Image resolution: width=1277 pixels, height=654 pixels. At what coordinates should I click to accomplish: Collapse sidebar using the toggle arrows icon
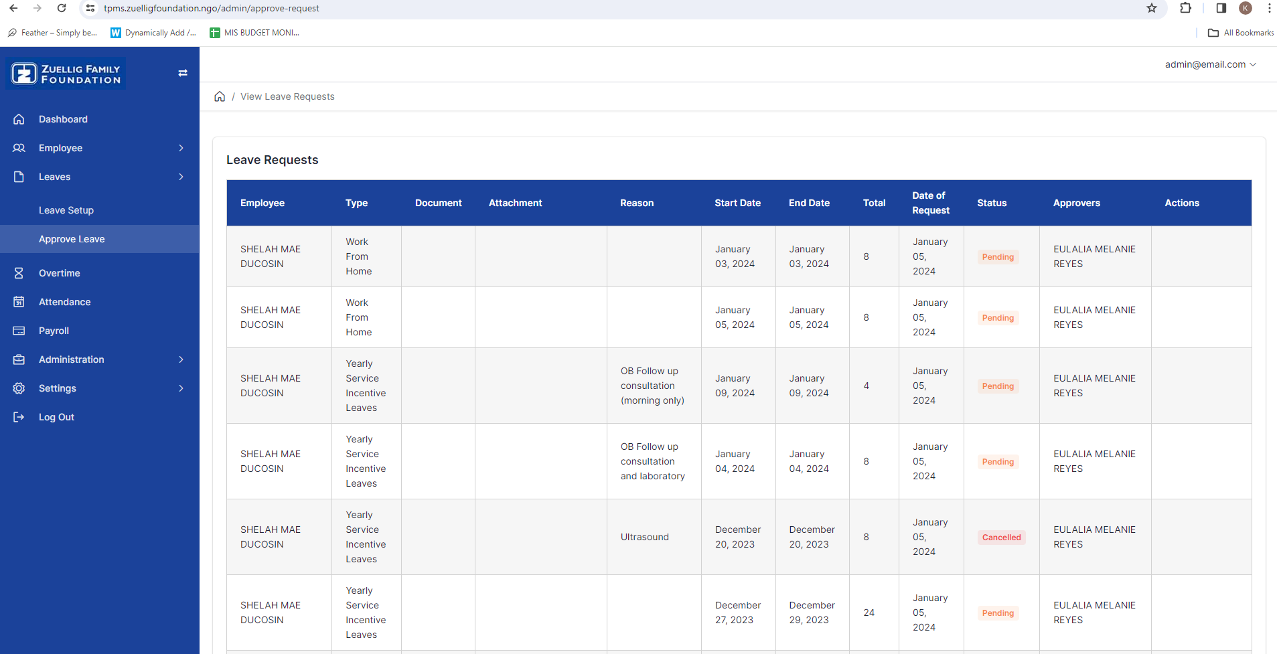tap(183, 73)
